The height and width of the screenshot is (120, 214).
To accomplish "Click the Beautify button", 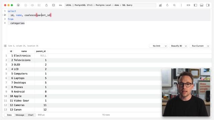I will (177, 46).
